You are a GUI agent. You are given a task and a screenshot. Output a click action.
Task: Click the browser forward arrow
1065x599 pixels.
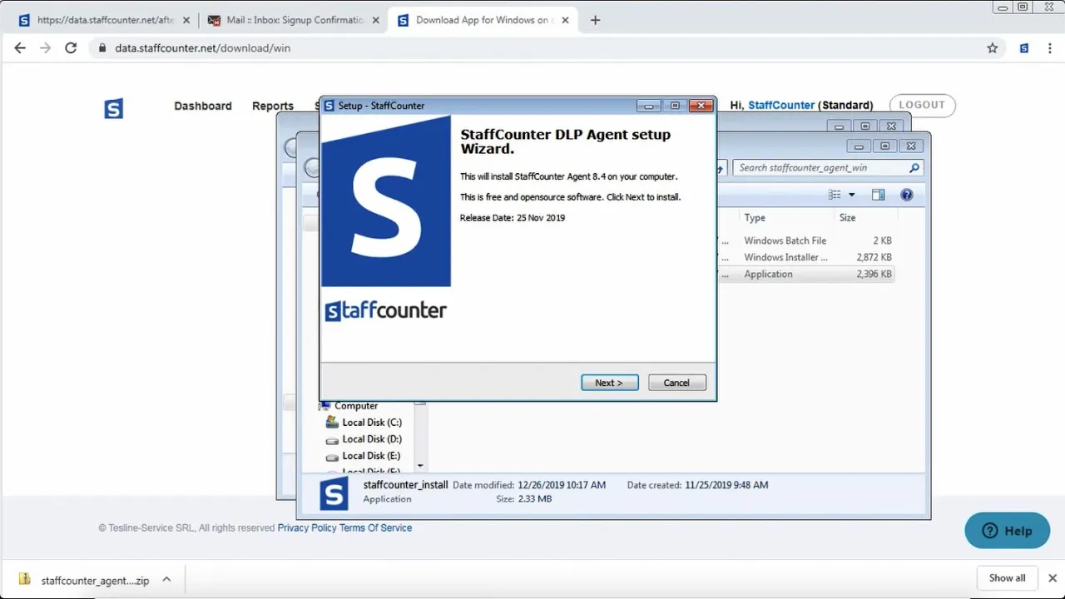(x=45, y=48)
